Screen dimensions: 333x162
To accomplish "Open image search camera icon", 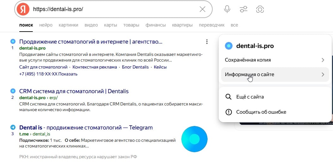I will click(x=260, y=9).
